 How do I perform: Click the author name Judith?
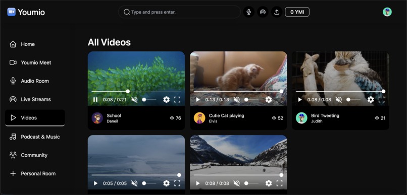317,121
